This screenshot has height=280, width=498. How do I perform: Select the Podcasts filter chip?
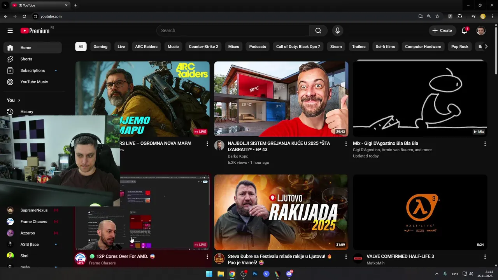[258, 47]
